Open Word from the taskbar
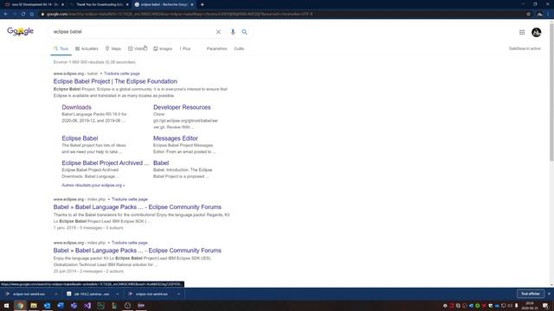 61,305
